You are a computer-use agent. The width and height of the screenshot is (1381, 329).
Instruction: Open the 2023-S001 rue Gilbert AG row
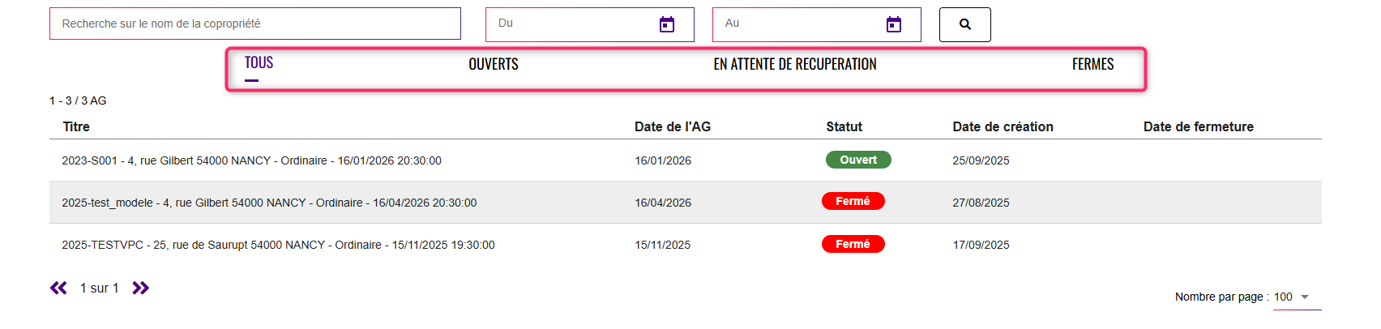(x=251, y=160)
